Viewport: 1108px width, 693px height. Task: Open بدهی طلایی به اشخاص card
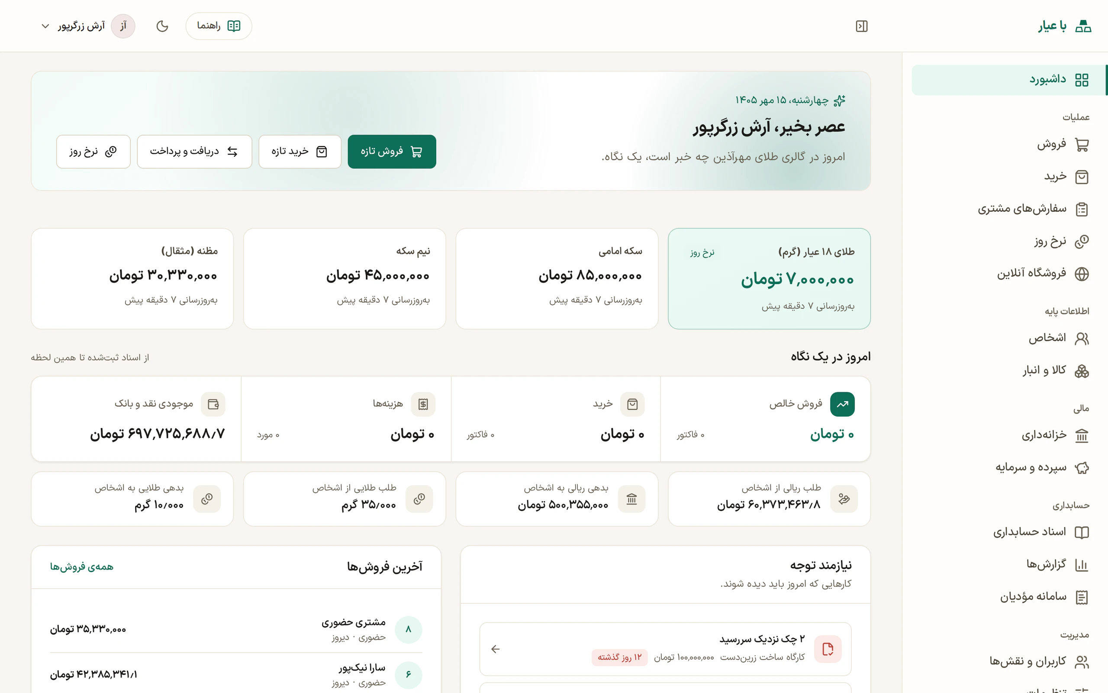(x=132, y=499)
